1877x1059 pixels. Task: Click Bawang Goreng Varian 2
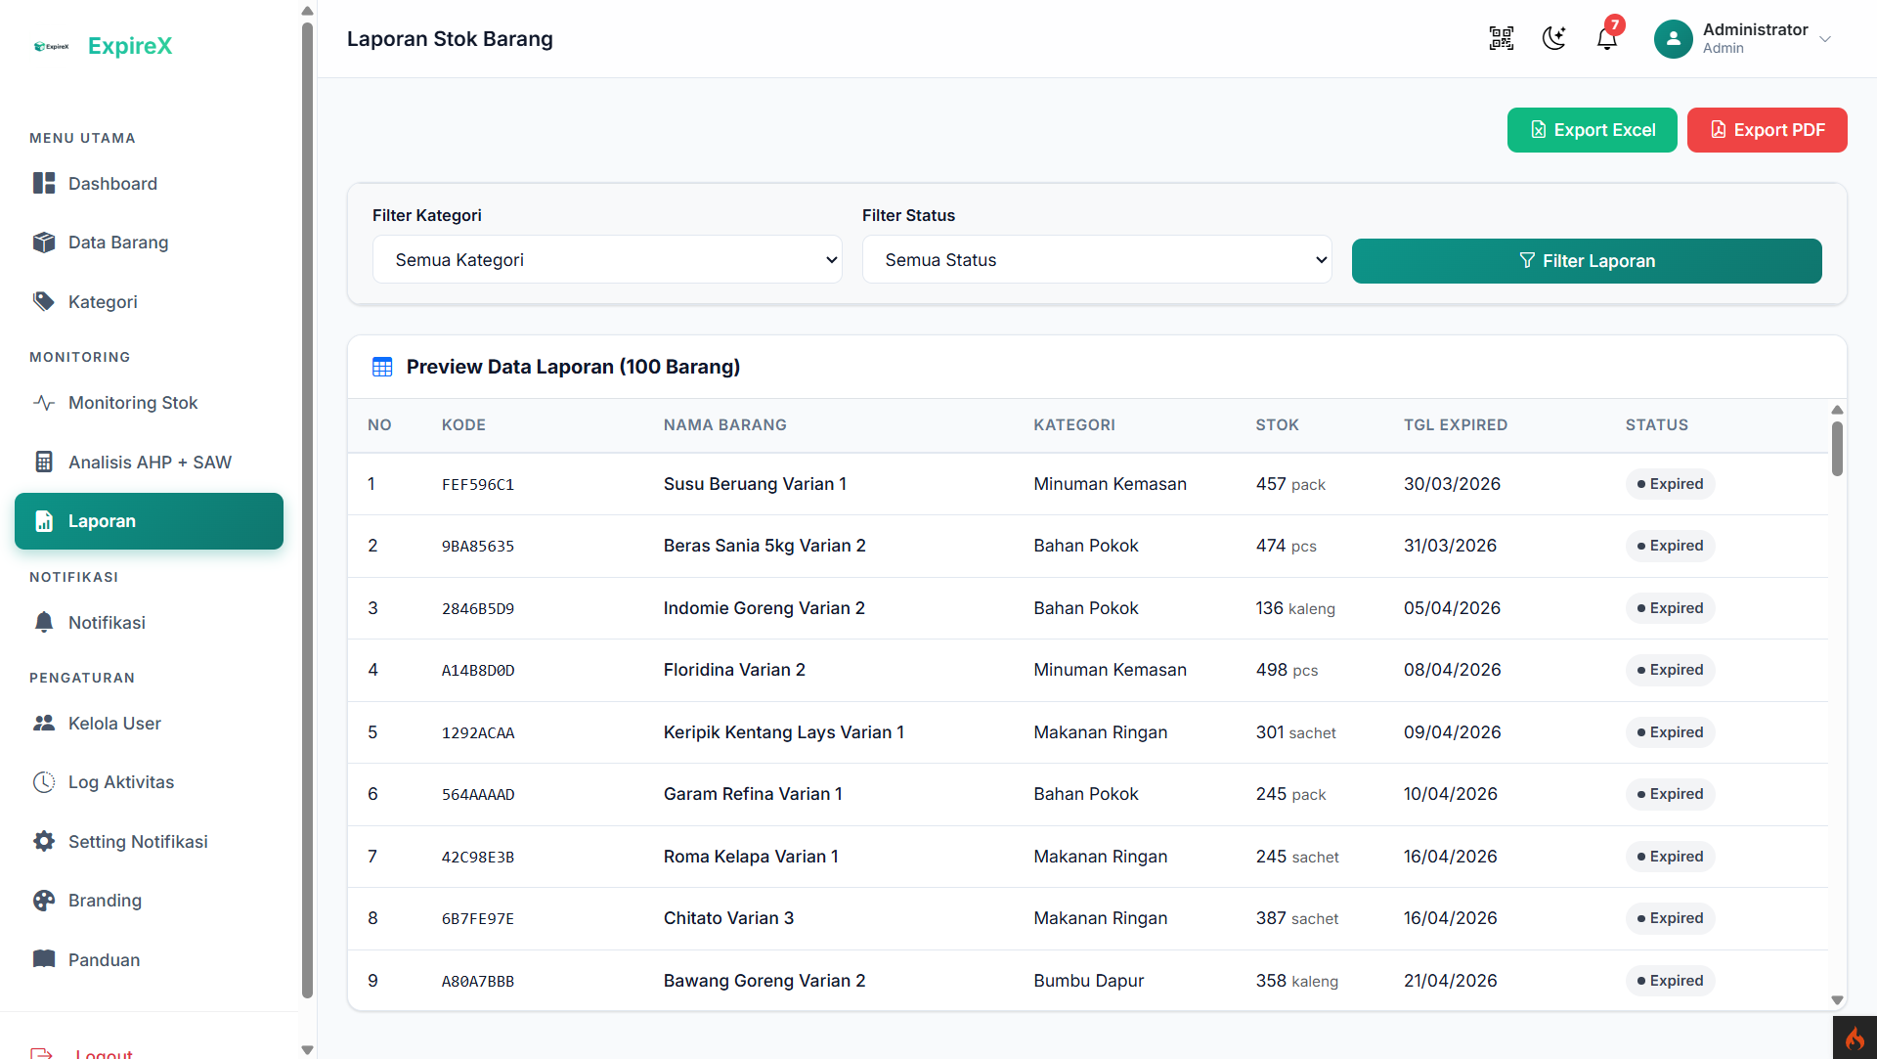pos(764,981)
